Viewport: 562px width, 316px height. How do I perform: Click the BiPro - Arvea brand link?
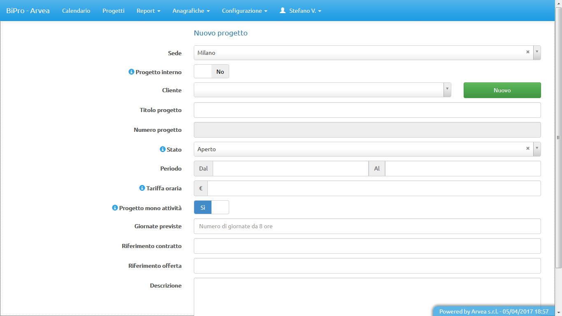(28, 11)
